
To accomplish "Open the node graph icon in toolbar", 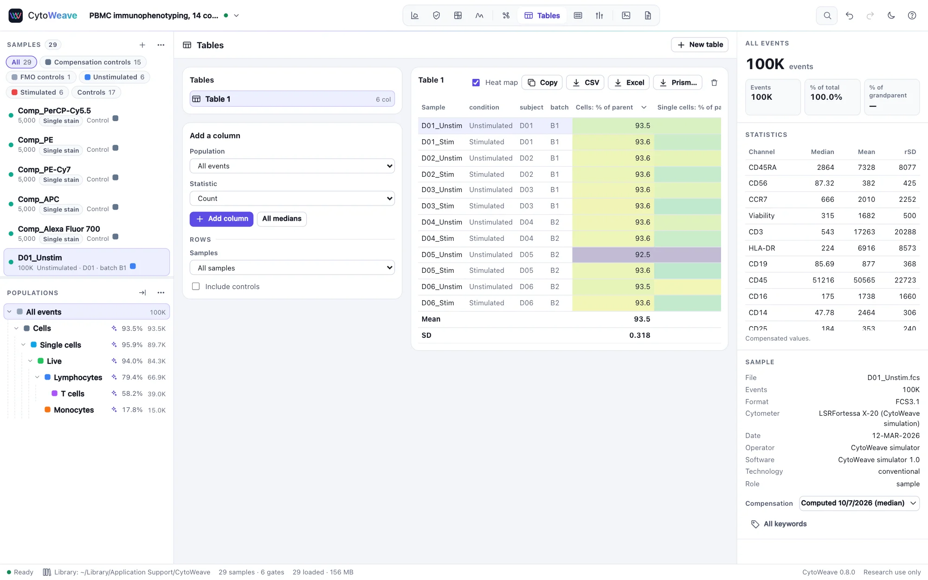I will [506, 15].
